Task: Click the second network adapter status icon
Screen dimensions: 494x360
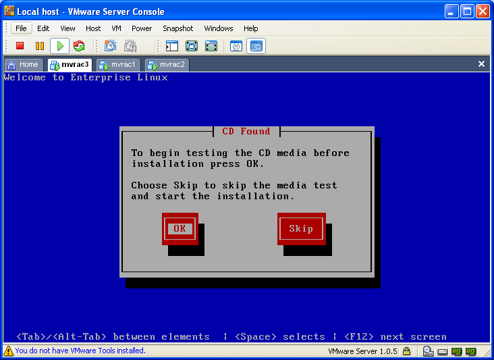Action: (x=470, y=351)
